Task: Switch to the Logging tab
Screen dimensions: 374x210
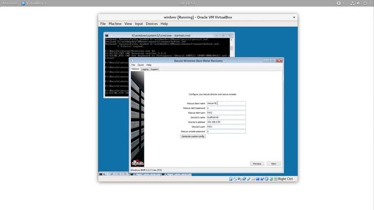Action: pyautogui.click(x=145, y=69)
